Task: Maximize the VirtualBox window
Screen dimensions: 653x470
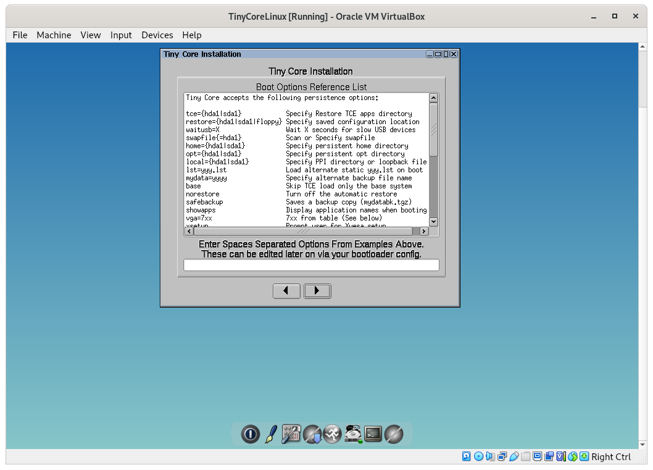Action: [x=614, y=16]
